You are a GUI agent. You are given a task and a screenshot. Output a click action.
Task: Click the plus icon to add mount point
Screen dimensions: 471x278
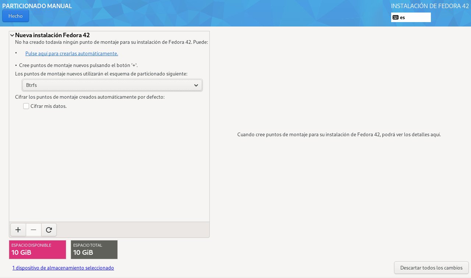click(18, 230)
